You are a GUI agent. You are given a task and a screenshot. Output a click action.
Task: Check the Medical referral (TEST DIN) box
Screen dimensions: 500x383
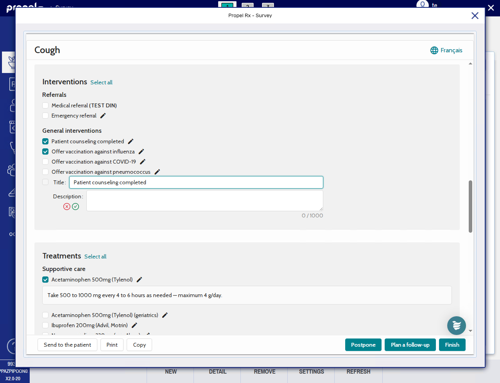click(45, 105)
